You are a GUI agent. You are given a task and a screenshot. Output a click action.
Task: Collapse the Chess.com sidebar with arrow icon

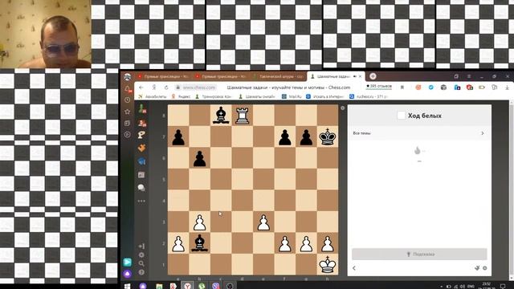141,246
